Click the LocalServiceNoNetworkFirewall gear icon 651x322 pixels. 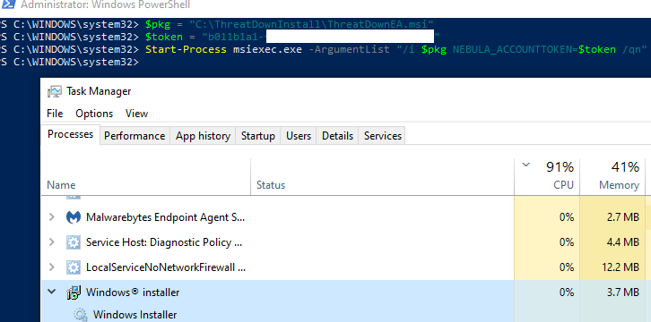point(74,267)
